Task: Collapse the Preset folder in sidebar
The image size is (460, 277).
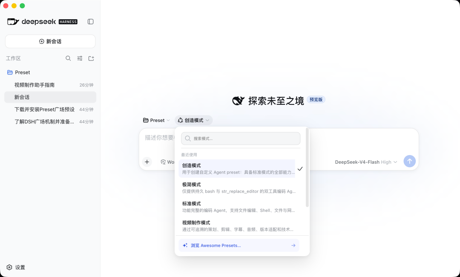Action: click(50, 72)
